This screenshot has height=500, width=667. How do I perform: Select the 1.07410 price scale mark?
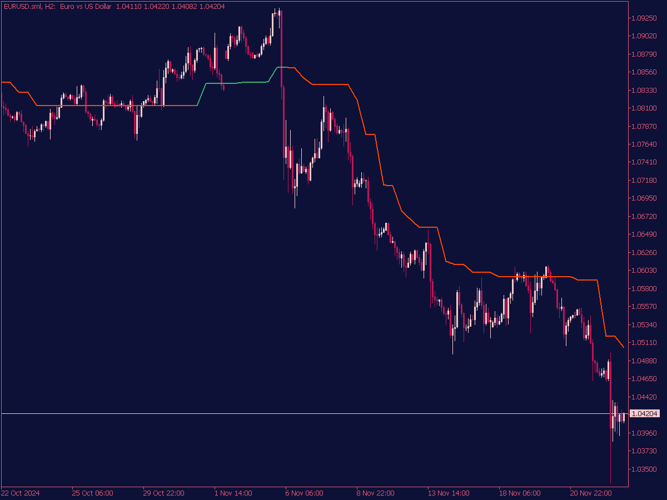tap(645, 162)
